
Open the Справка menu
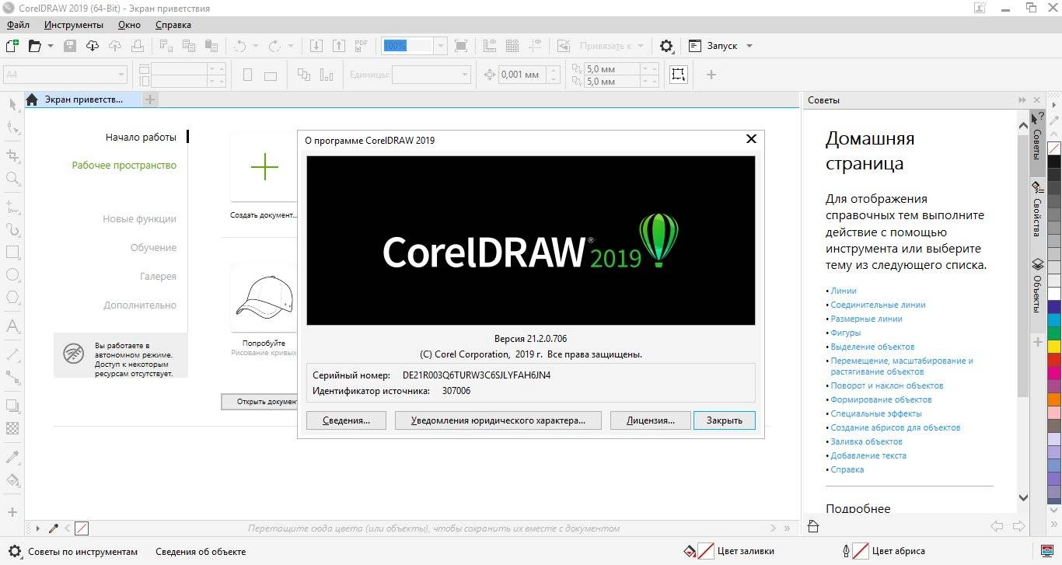click(x=173, y=24)
